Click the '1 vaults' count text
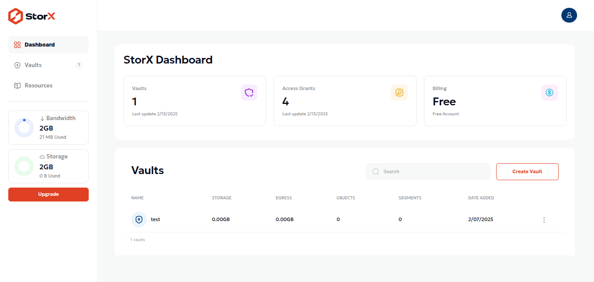The height and width of the screenshot is (282, 594). pos(138,240)
